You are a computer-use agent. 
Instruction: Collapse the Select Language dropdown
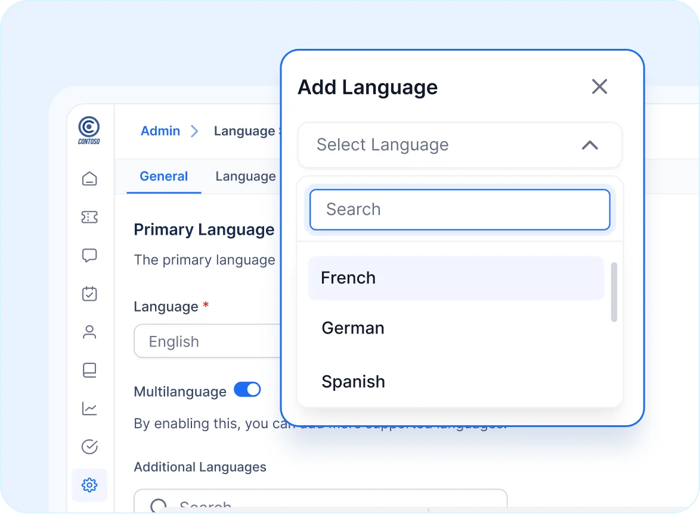(590, 145)
